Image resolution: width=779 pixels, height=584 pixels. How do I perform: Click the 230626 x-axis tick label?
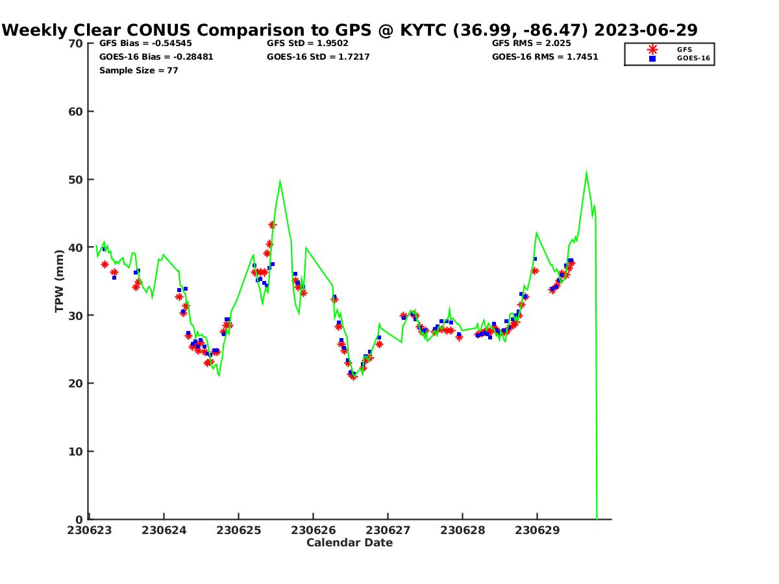[x=314, y=530]
